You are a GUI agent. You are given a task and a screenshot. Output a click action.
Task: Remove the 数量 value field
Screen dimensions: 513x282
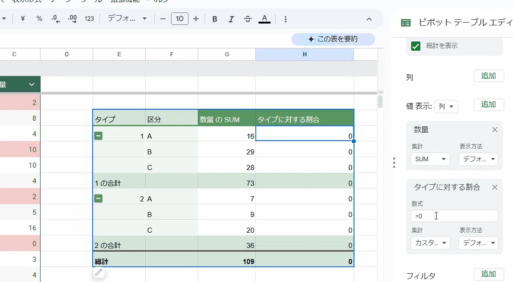[x=495, y=130]
